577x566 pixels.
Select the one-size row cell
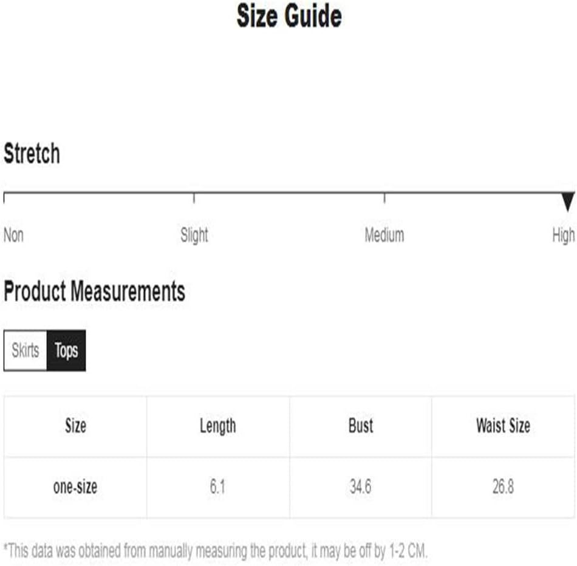coord(75,487)
